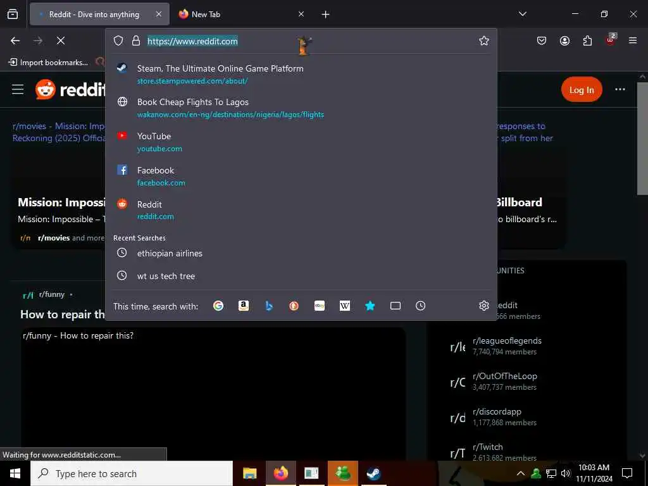Click the volume speaker tray icon
The width and height of the screenshot is (648, 486).
pos(565,473)
